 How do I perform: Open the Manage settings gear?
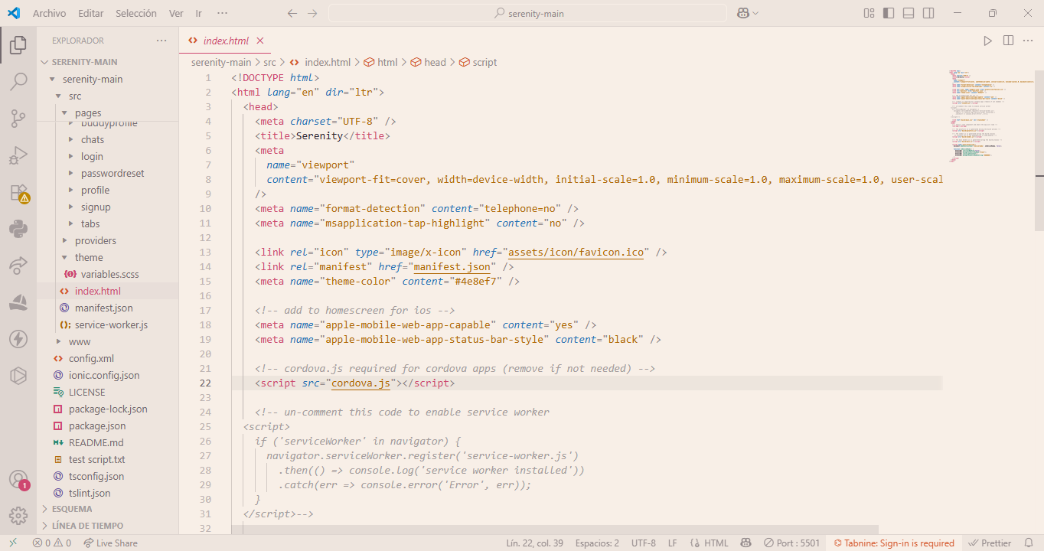click(x=18, y=517)
